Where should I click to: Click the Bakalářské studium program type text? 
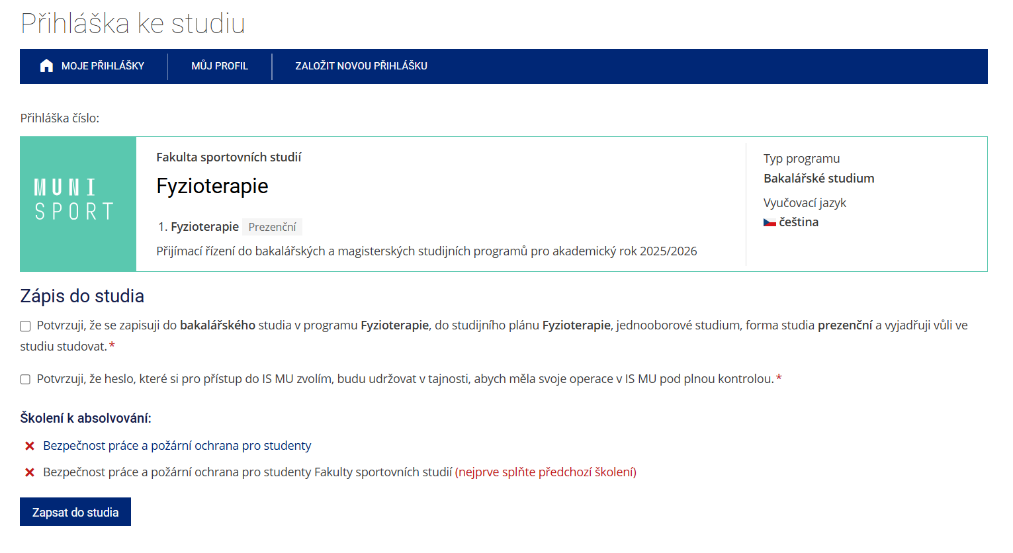[x=818, y=179]
